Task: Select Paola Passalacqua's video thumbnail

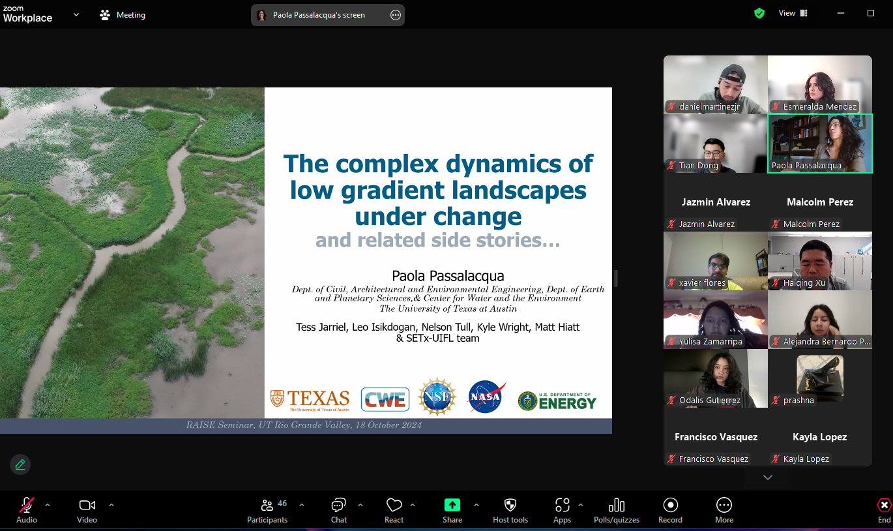Action: [819, 144]
